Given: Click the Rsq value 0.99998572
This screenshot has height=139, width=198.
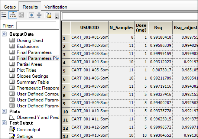Looking at the screenshot, I should (160, 127).
